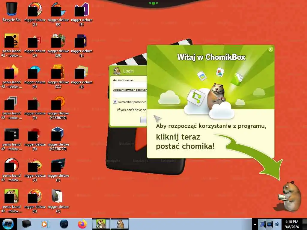
Task: Select the Recycle Bin desktop icon
Action: [12, 12]
